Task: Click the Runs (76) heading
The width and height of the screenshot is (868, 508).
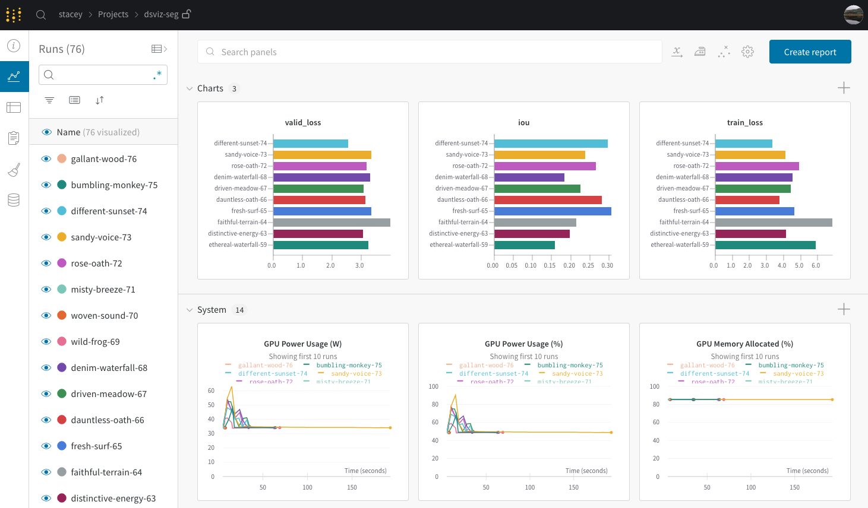Action: click(x=62, y=49)
